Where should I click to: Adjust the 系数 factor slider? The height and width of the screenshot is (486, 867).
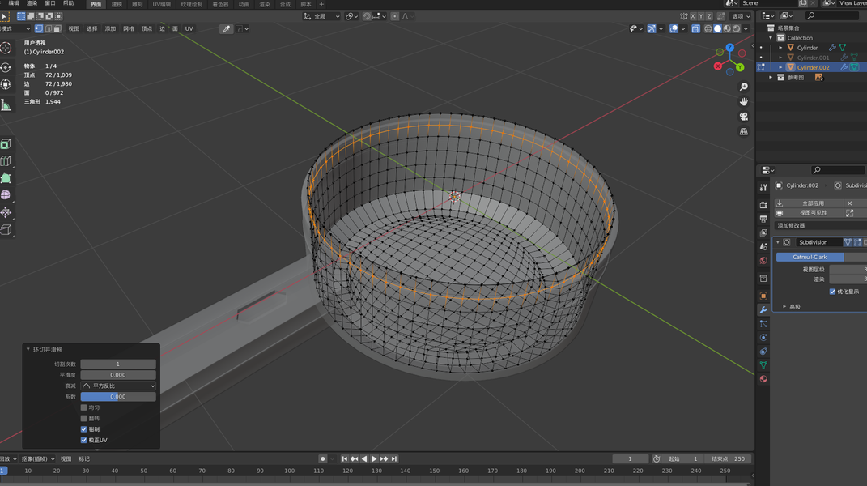pyautogui.click(x=118, y=397)
